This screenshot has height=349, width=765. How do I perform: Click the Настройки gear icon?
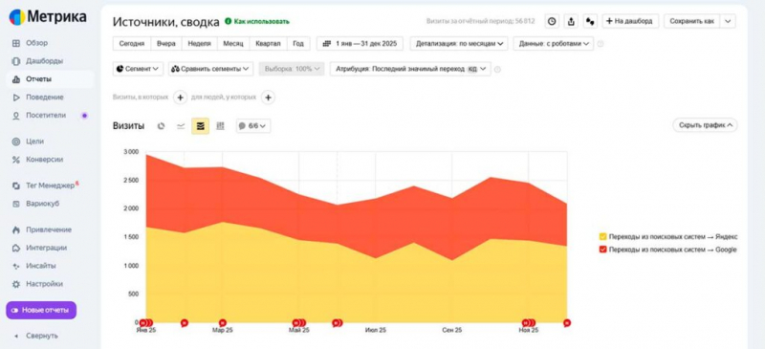(x=16, y=284)
